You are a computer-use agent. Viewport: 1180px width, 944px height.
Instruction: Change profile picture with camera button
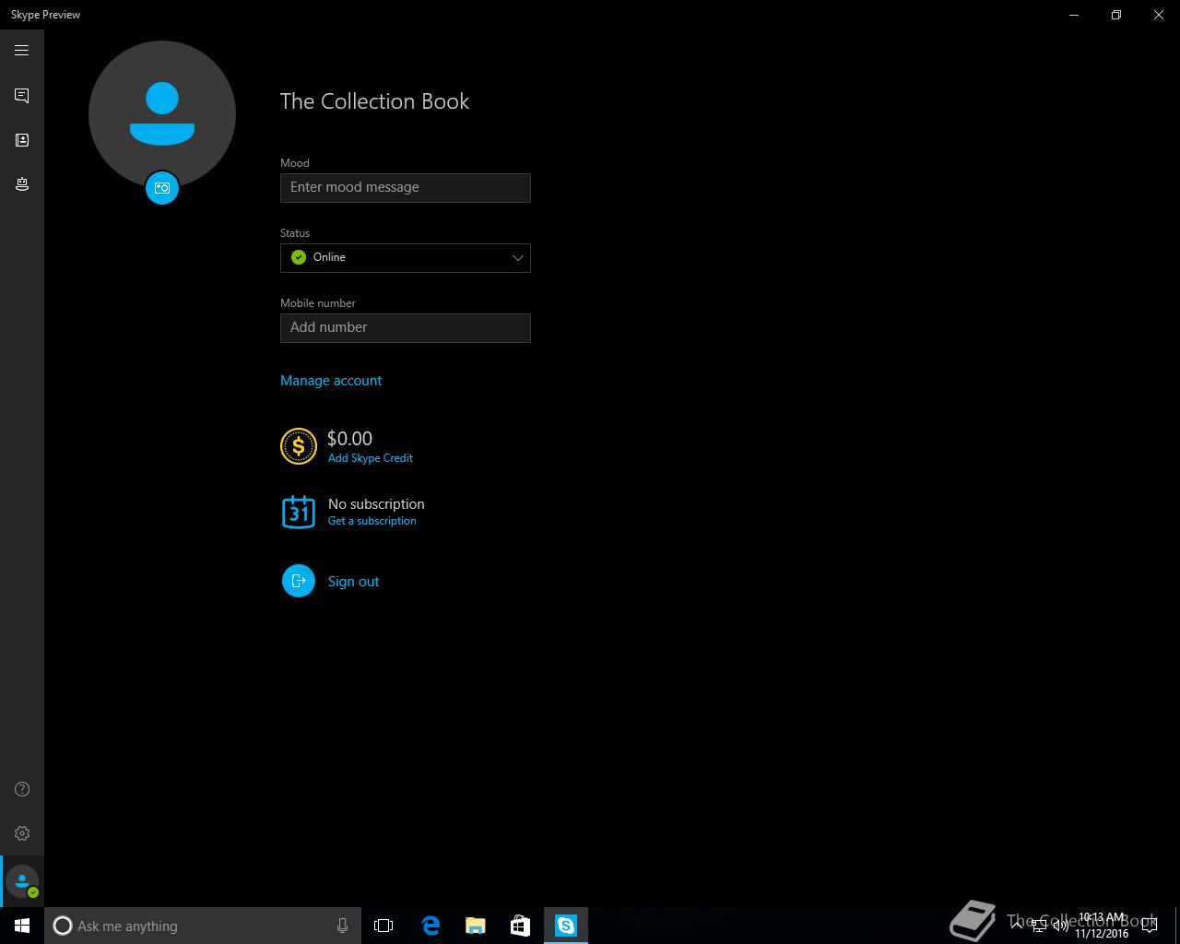point(162,188)
